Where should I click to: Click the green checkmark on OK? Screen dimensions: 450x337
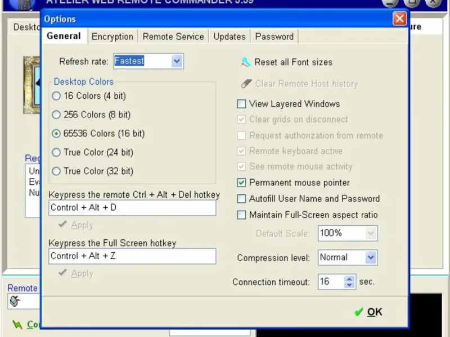(359, 312)
